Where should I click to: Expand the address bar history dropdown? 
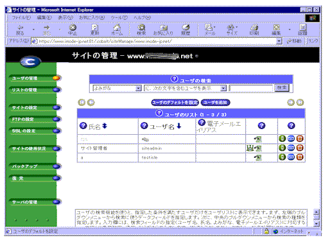pyautogui.click(x=279, y=41)
